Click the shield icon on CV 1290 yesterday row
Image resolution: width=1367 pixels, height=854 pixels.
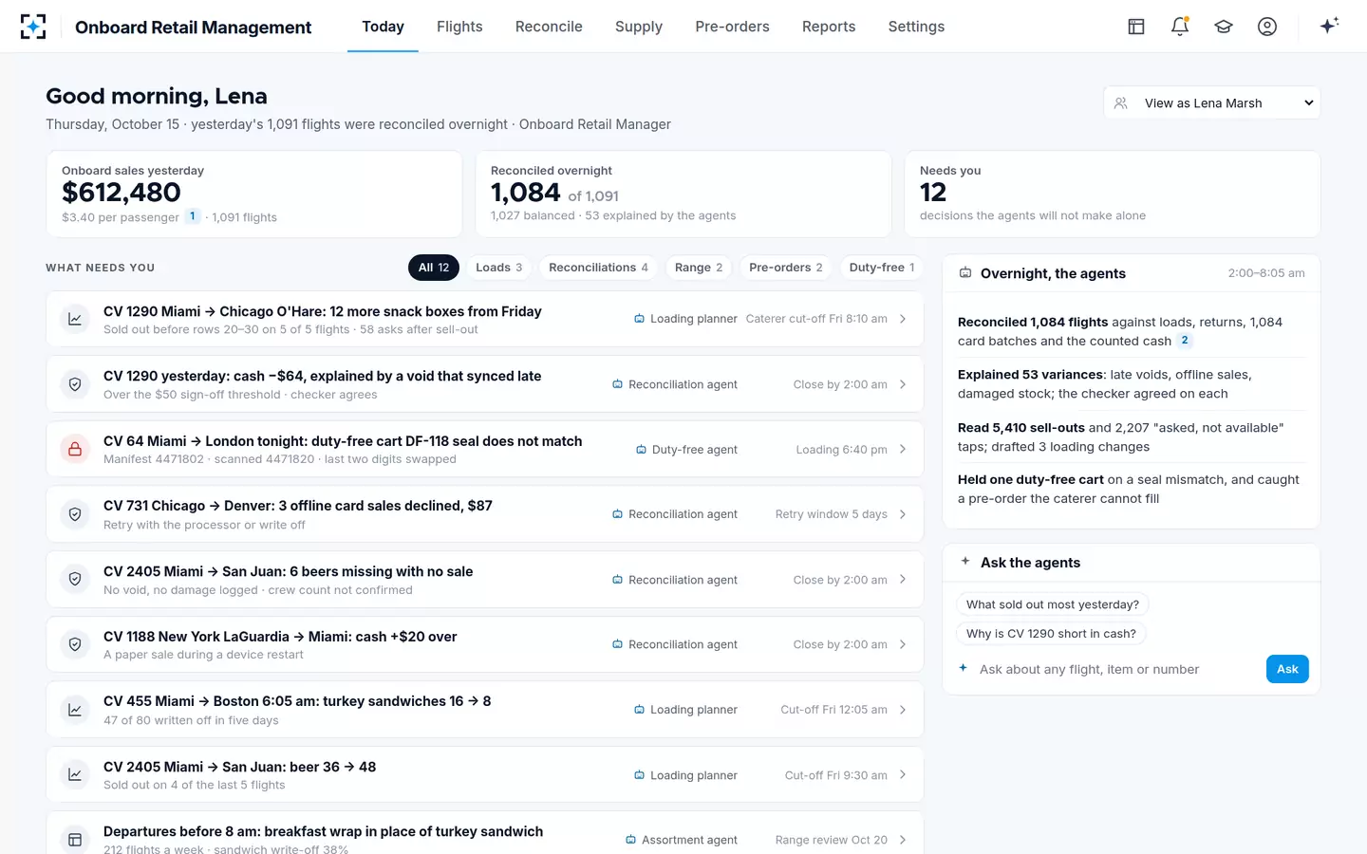[75, 384]
